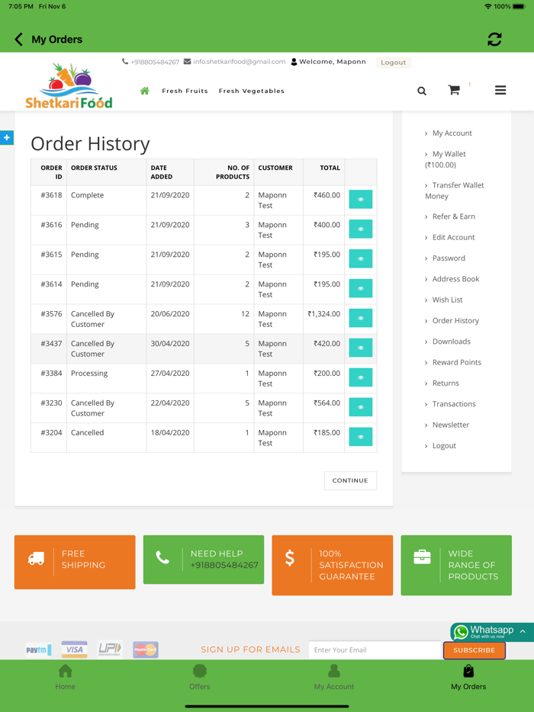Tap the UPI payment logo

[110, 649]
